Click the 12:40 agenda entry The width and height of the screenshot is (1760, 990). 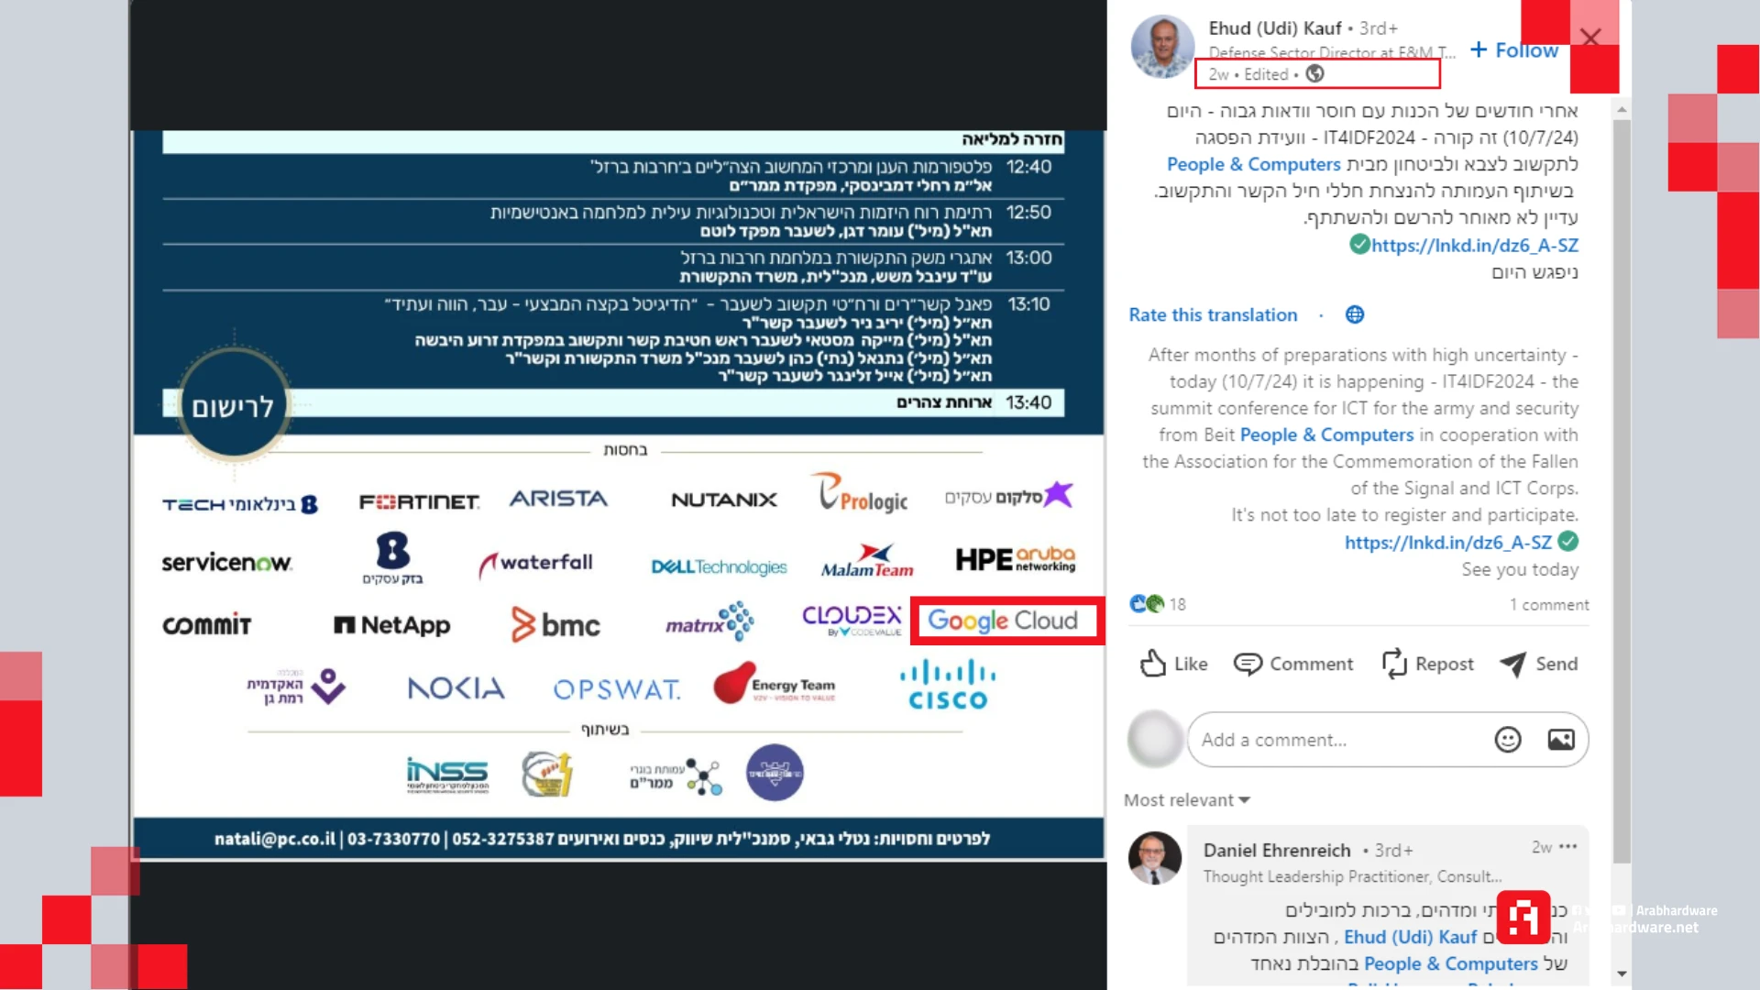click(613, 176)
